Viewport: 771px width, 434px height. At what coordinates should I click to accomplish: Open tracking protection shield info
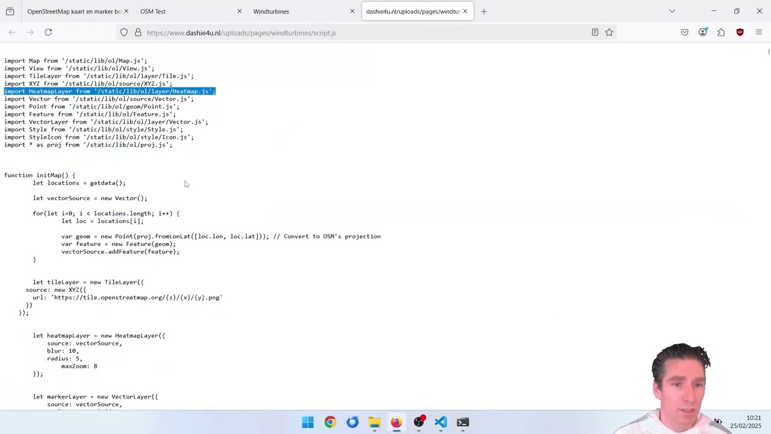click(x=124, y=33)
